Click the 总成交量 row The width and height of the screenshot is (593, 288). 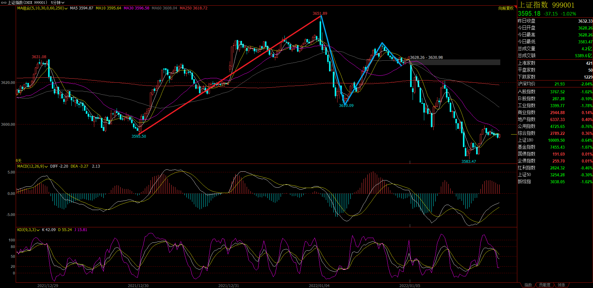coord(555,49)
